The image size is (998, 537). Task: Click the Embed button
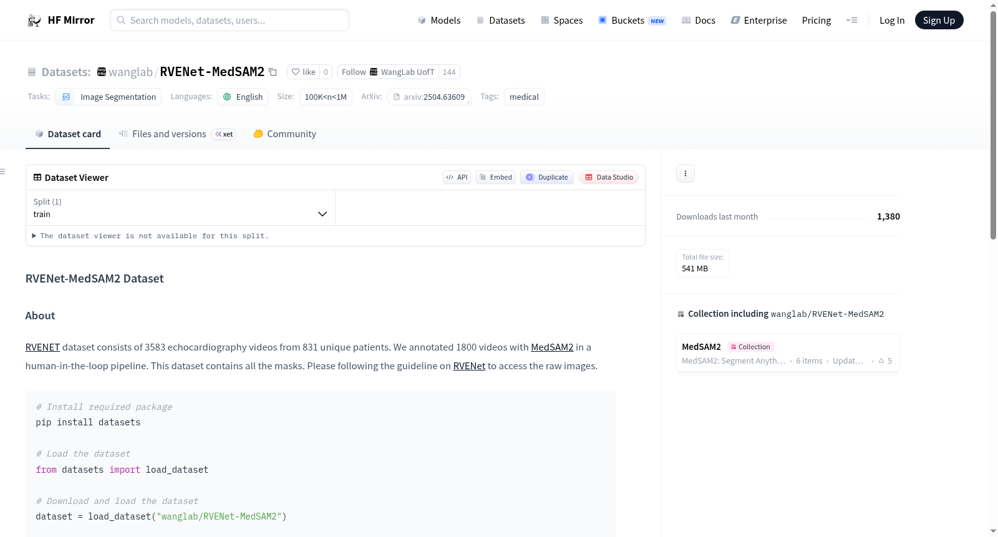pos(496,177)
